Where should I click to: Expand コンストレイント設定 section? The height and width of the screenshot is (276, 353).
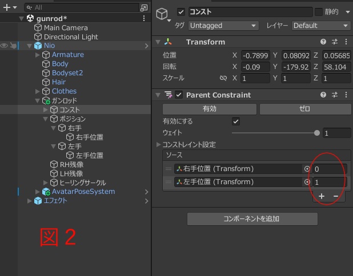[x=158, y=144]
